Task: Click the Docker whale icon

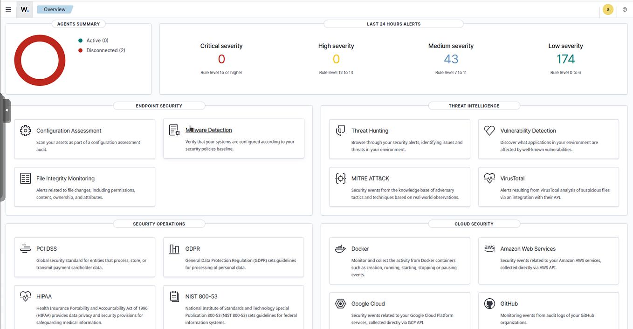Action: [x=340, y=249]
